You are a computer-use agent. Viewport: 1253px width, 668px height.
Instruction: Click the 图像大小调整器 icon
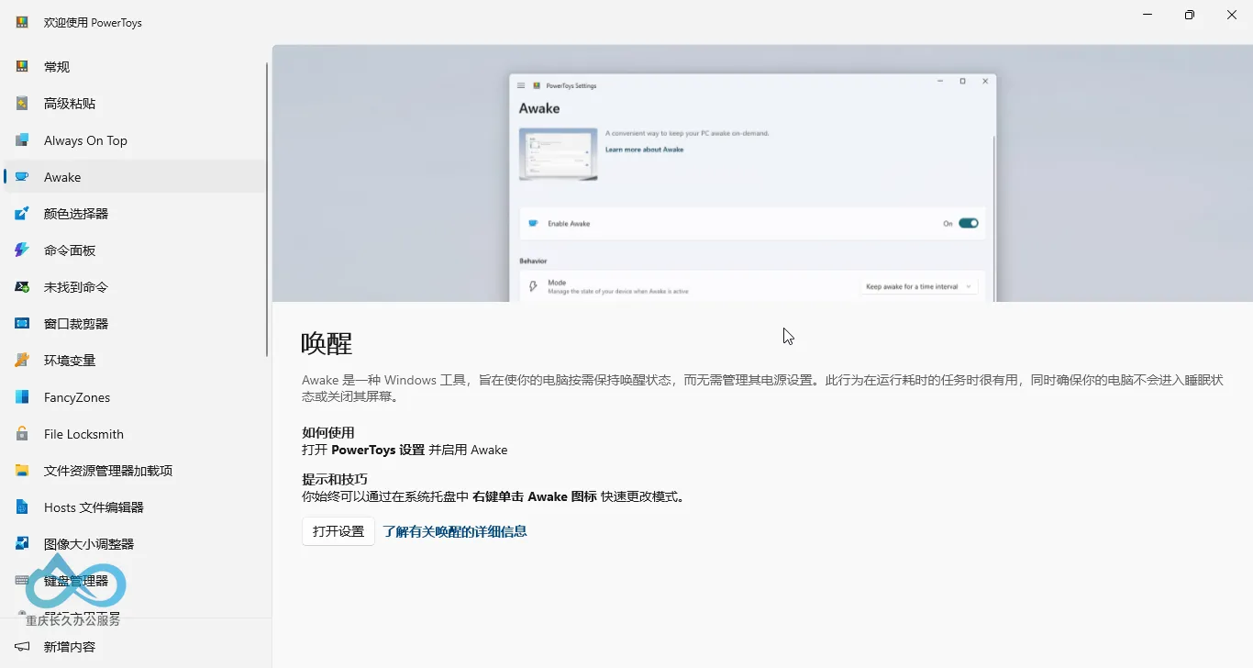pyautogui.click(x=22, y=544)
